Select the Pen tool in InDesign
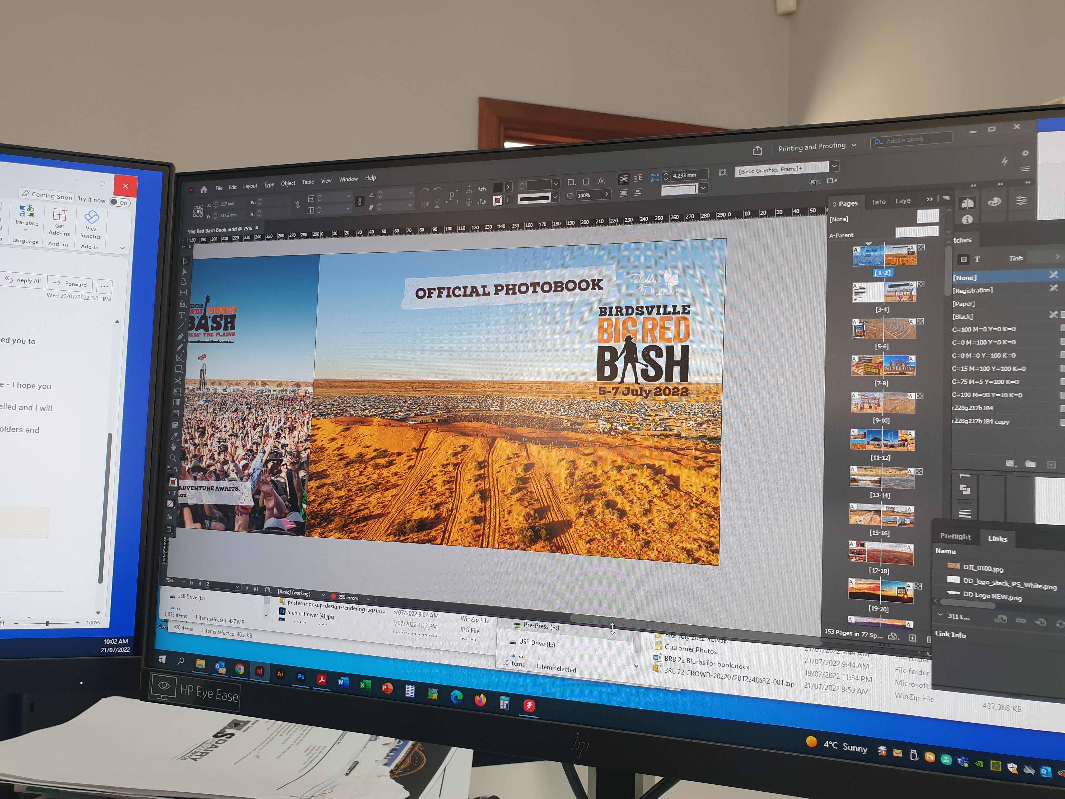1065x799 pixels. point(181,337)
